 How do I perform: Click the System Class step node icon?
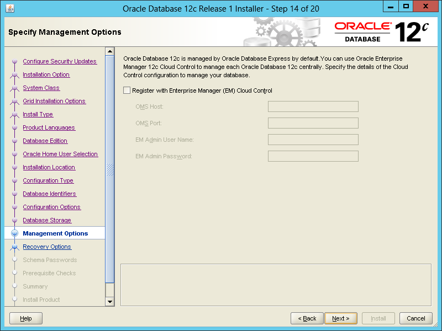(x=15, y=88)
